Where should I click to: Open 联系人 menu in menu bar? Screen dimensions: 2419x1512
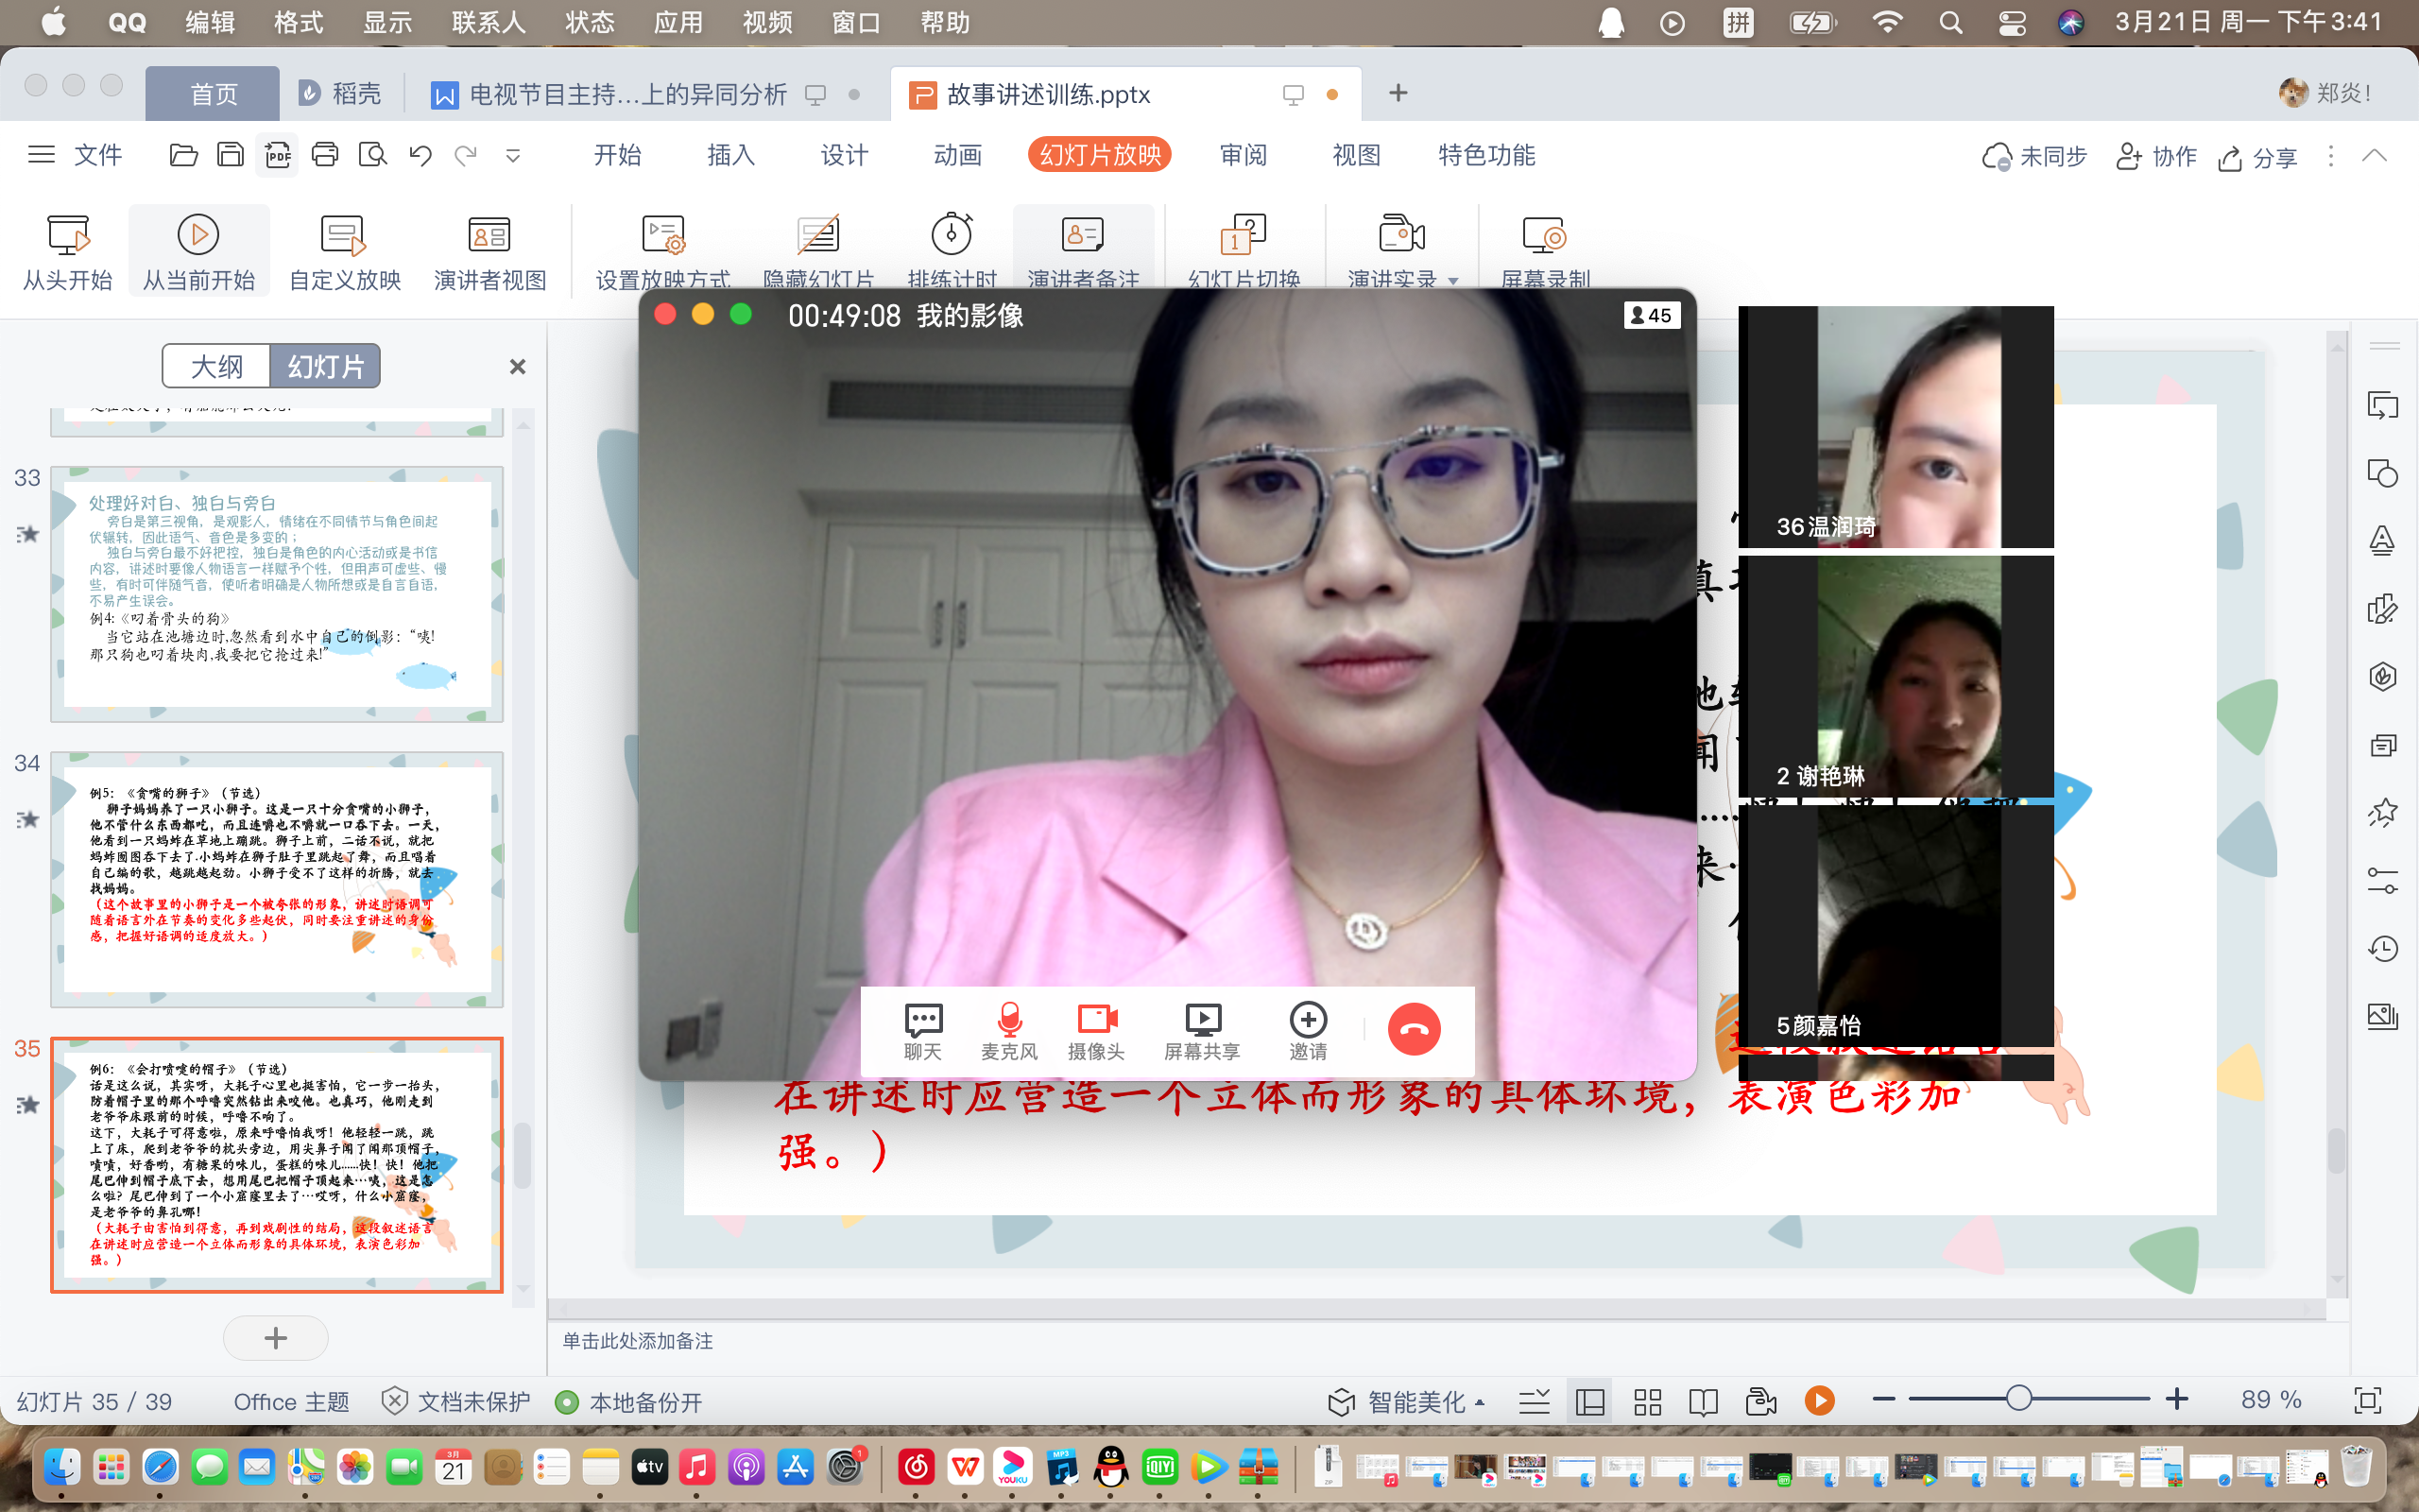(x=488, y=22)
